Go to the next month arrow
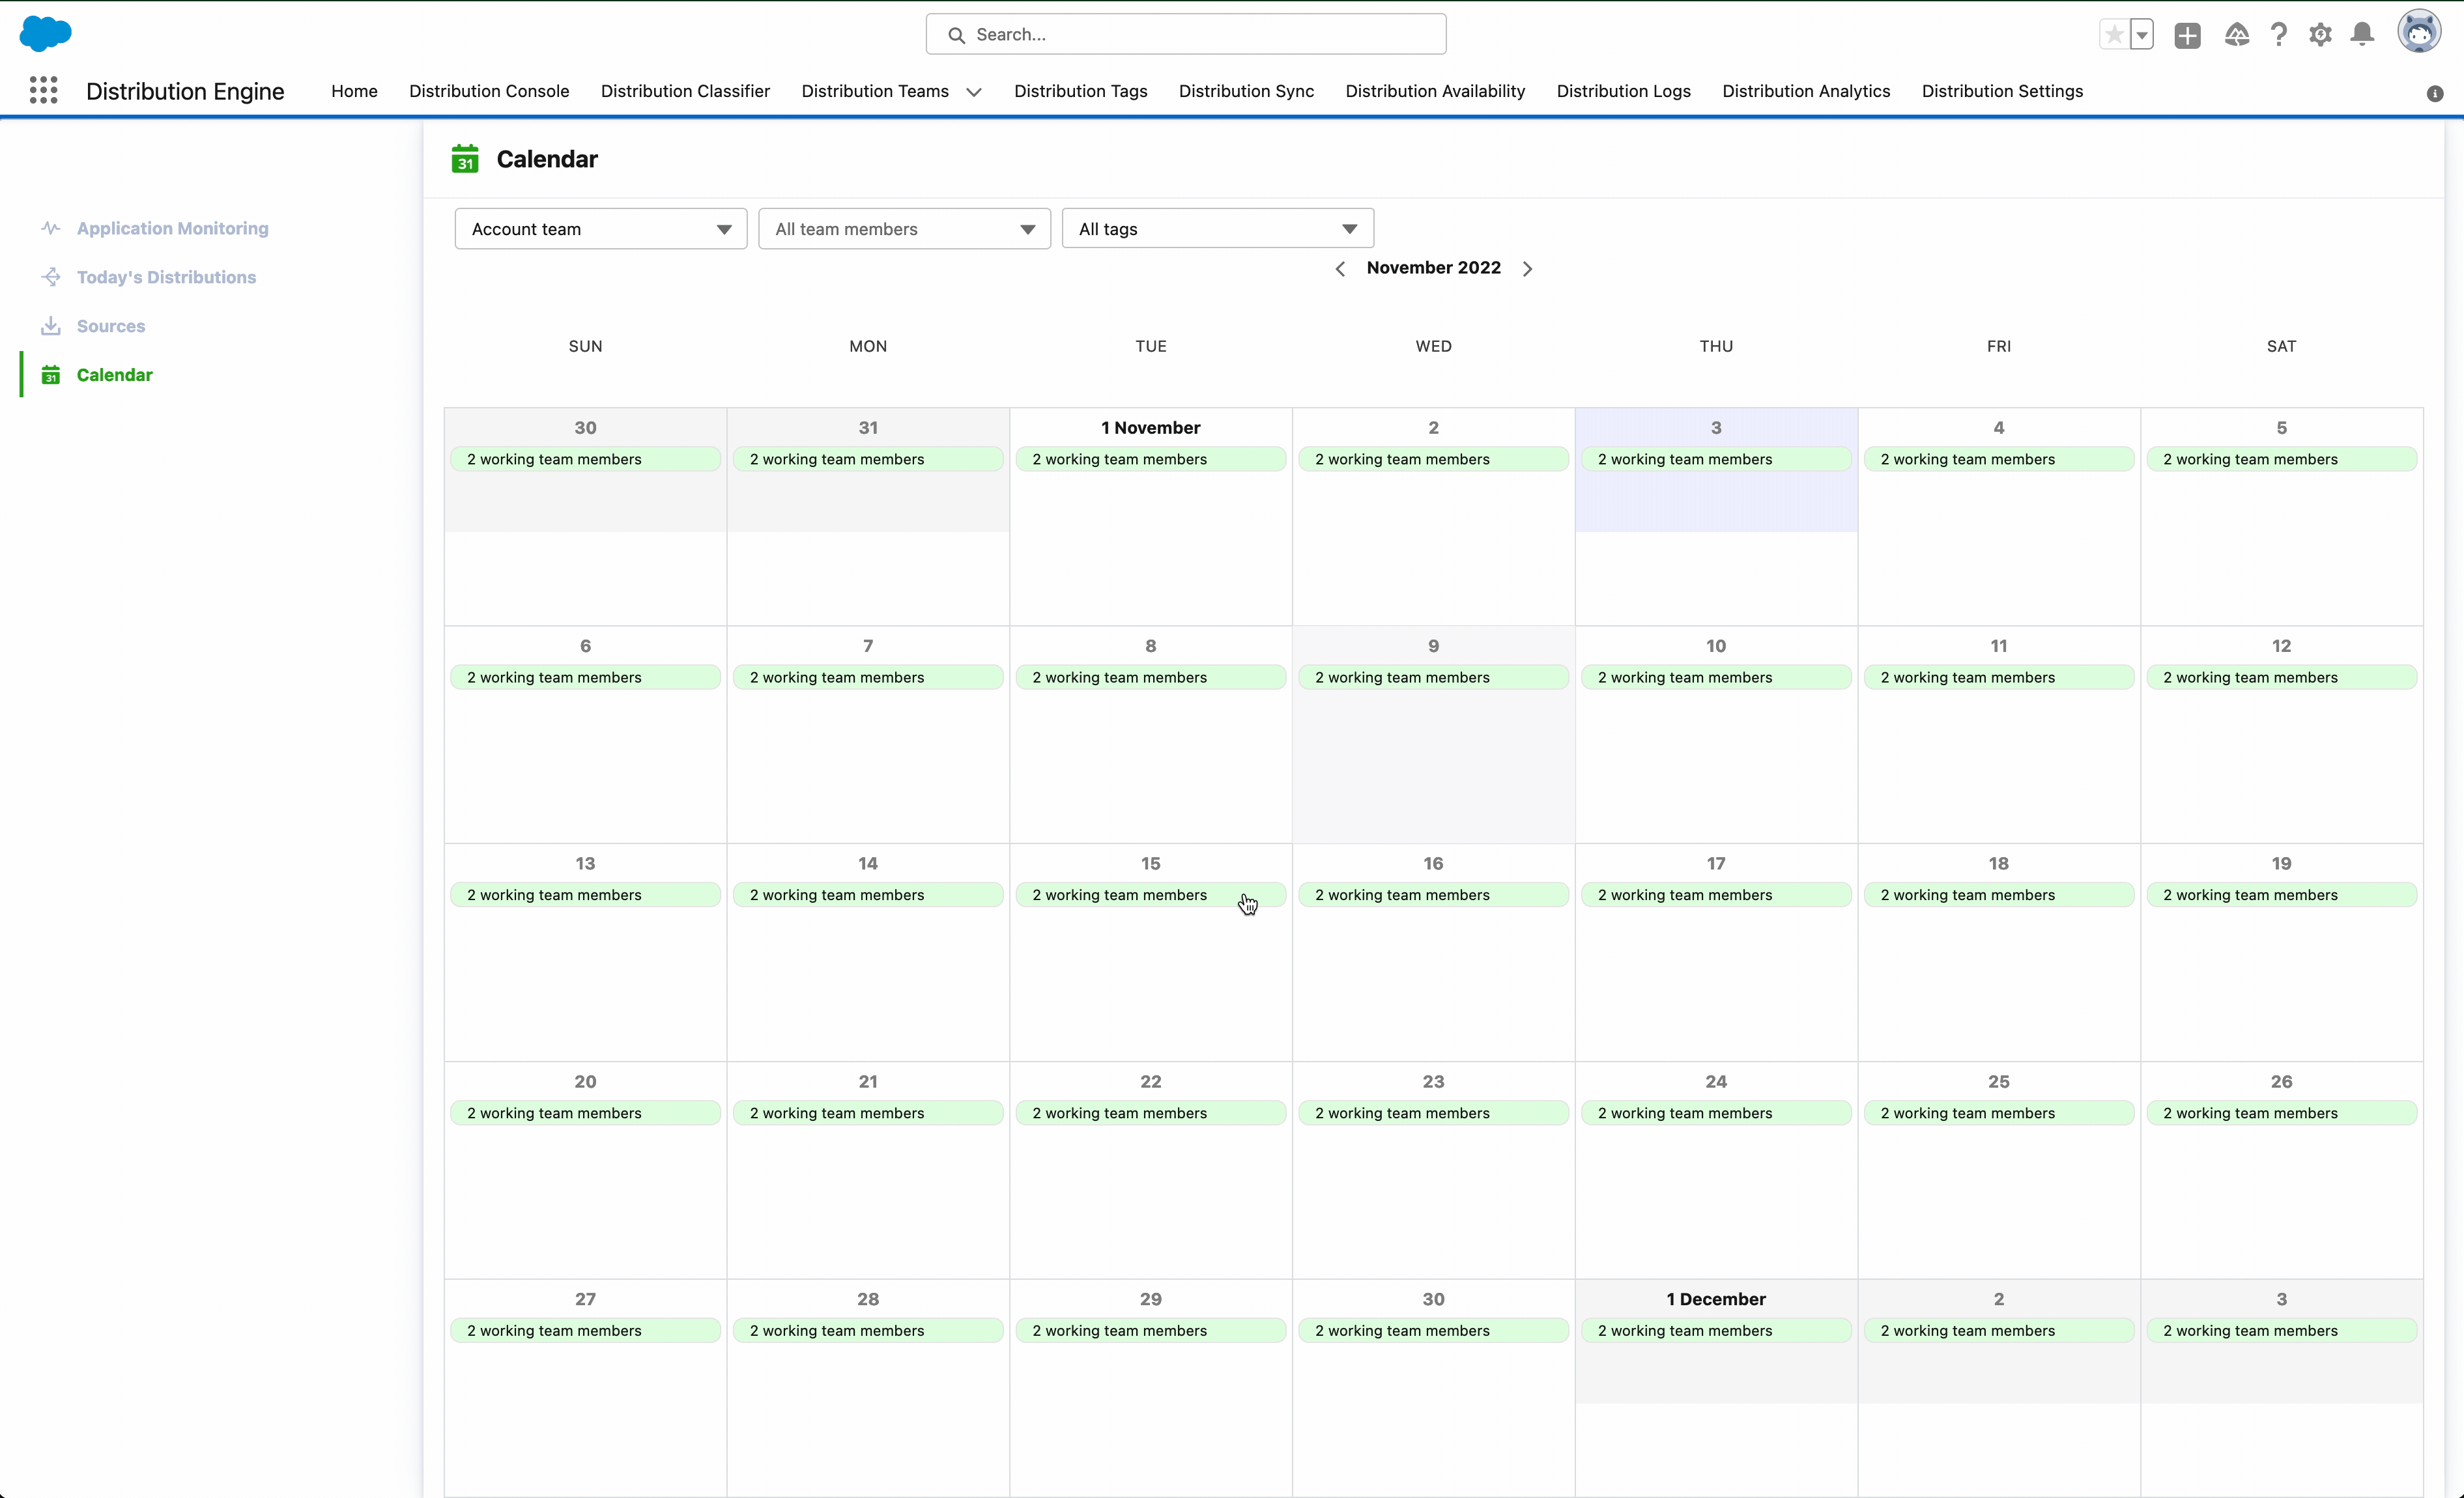This screenshot has width=2464, height=1498. click(1527, 268)
